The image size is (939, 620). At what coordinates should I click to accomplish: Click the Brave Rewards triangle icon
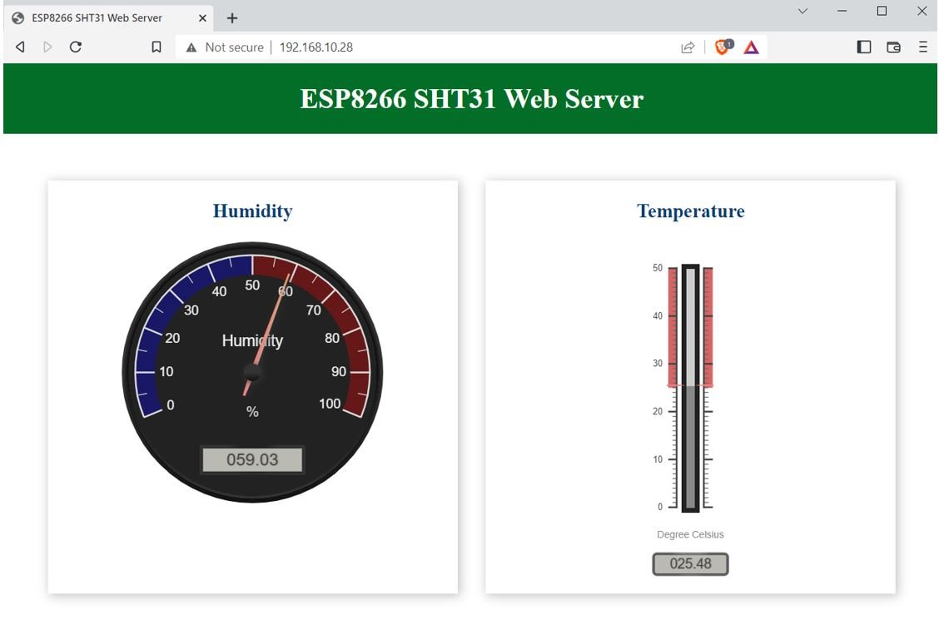752,47
